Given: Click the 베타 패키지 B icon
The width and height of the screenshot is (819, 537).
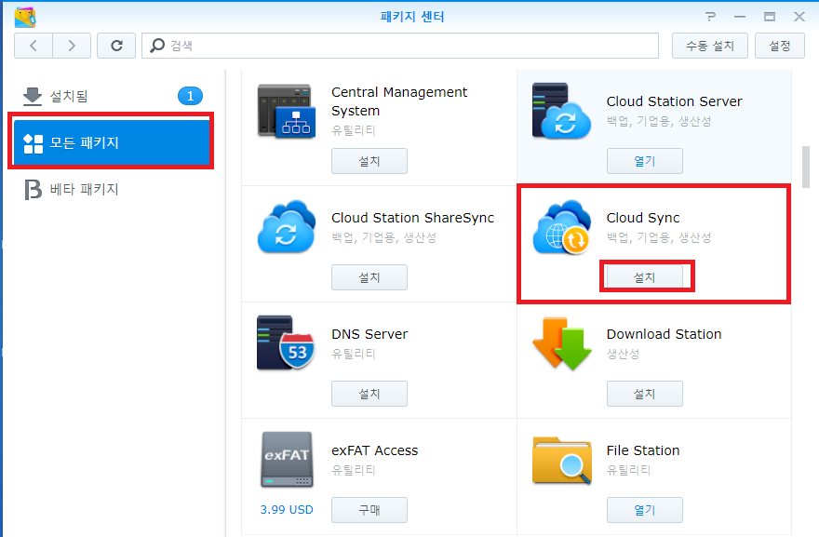Looking at the screenshot, I should 33,190.
